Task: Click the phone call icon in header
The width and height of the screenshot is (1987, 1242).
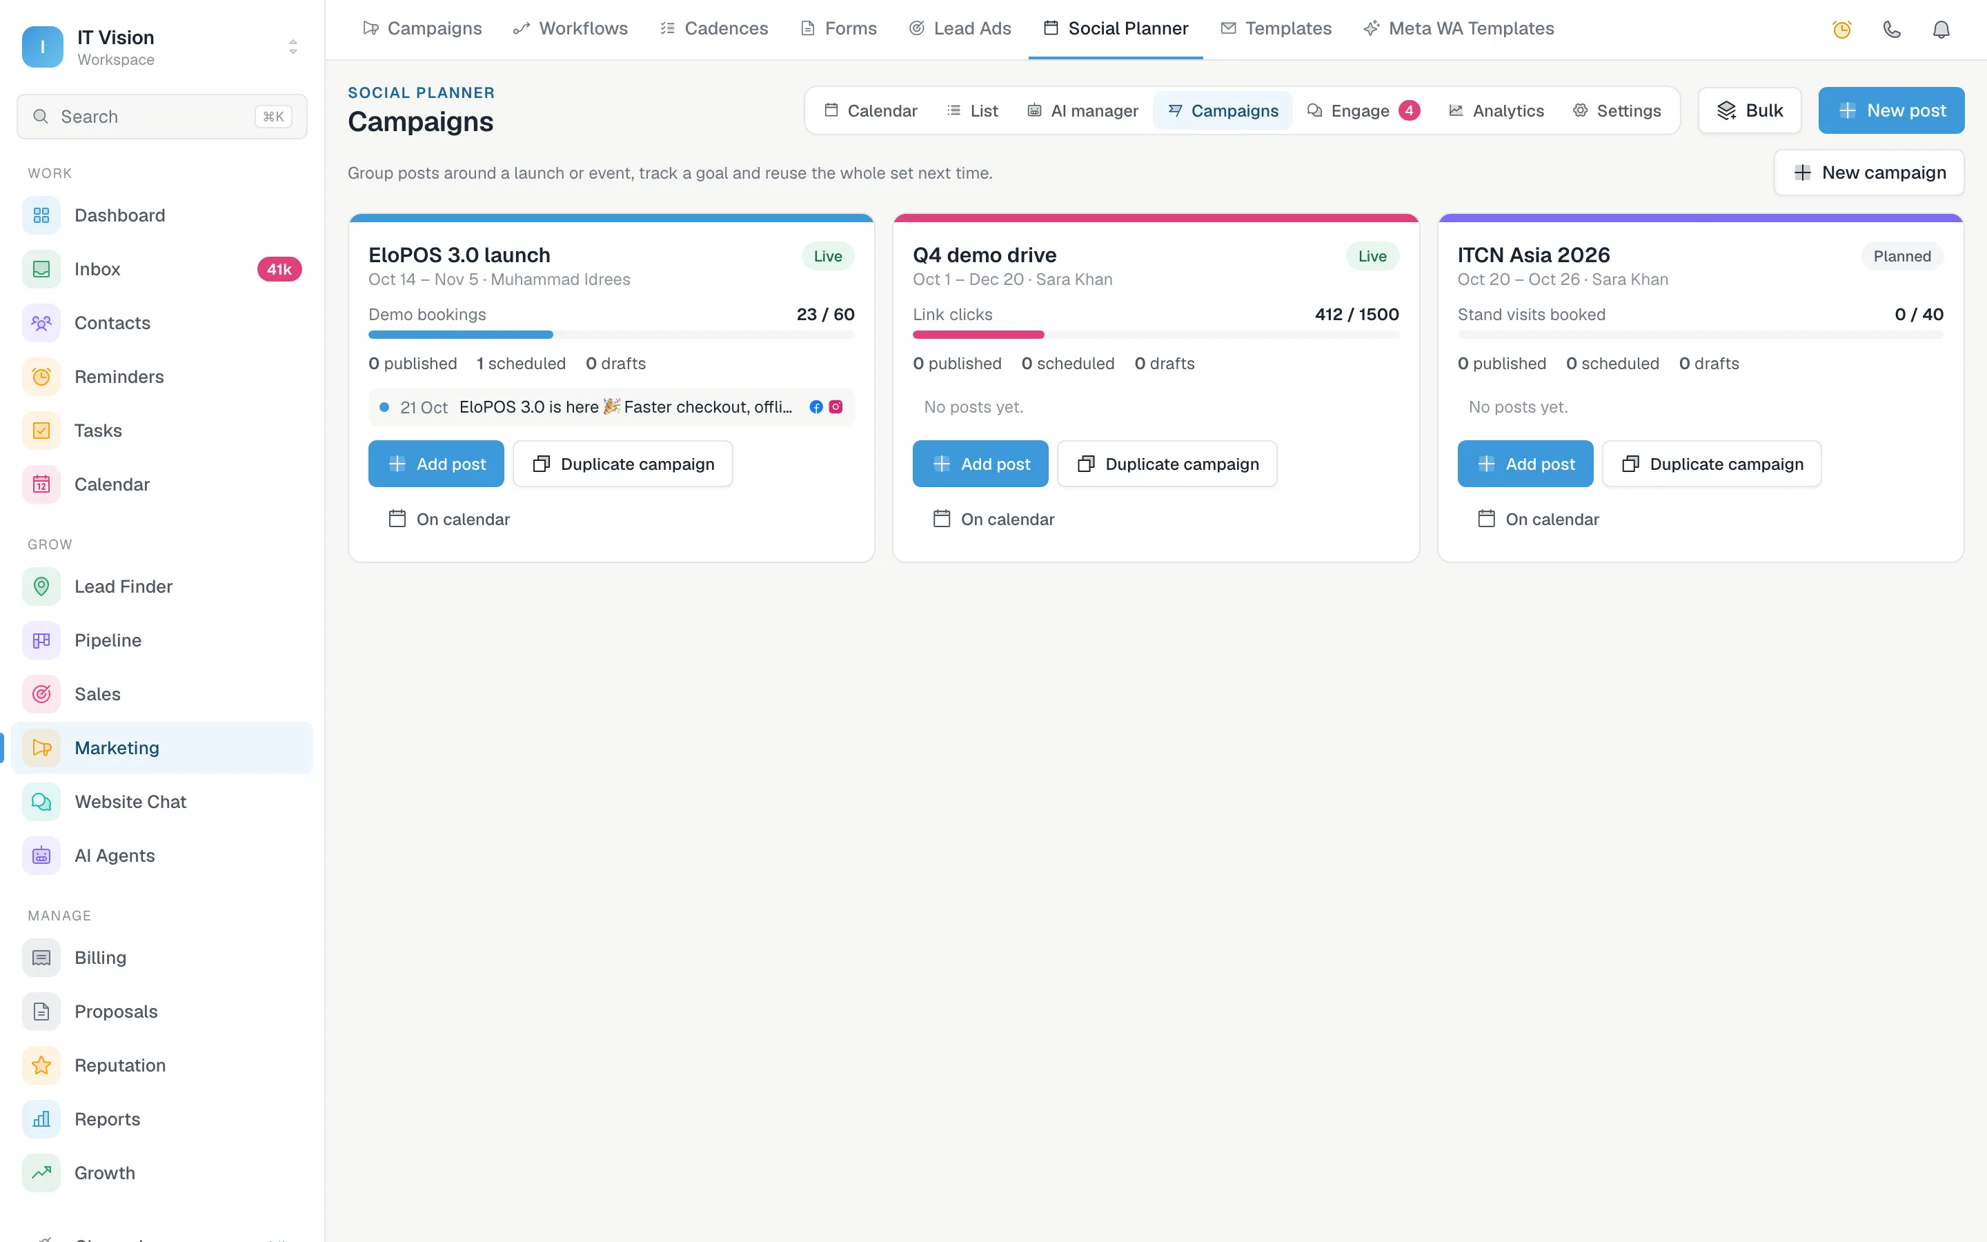Action: 1892,30
